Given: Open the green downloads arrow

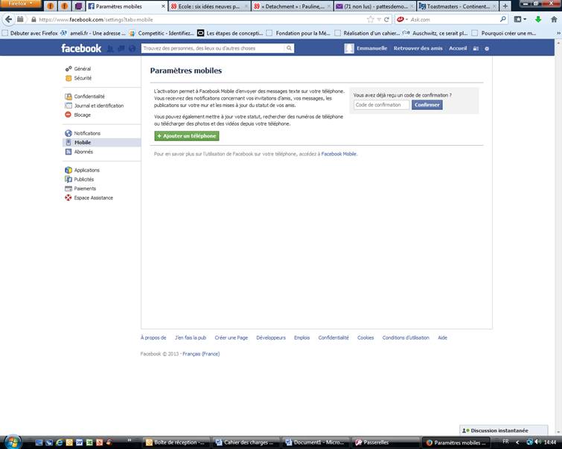Looking at the screenshot, I should (x=538, y=19).
